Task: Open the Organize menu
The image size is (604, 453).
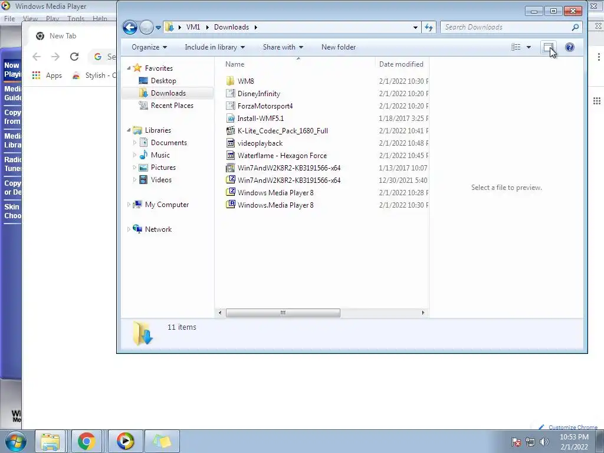Action: tap(149, 47)
